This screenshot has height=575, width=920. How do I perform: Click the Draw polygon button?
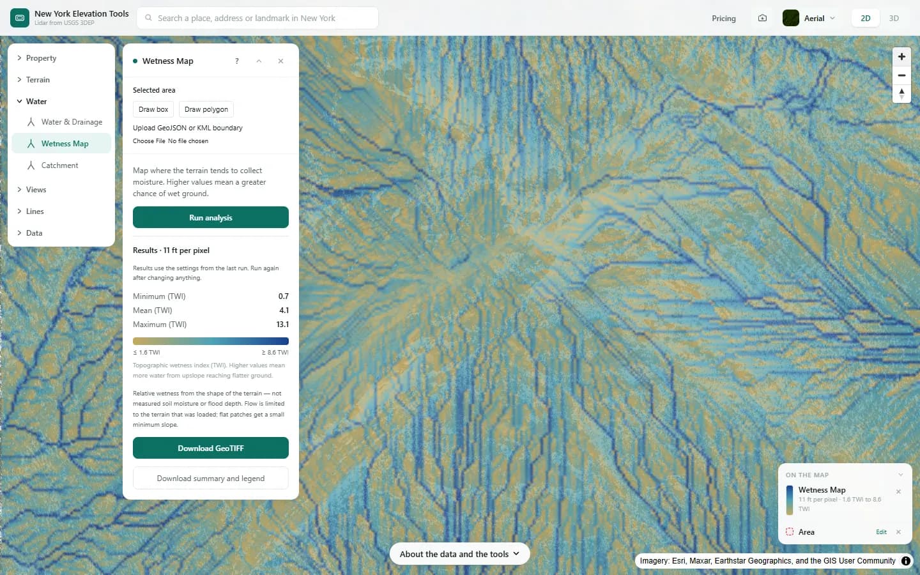206,109
